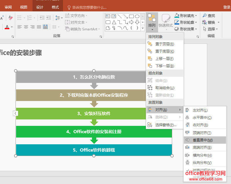Open the Review (审阅) tab
This screenshot has height=184, width=231.
[x=8, y=7]
